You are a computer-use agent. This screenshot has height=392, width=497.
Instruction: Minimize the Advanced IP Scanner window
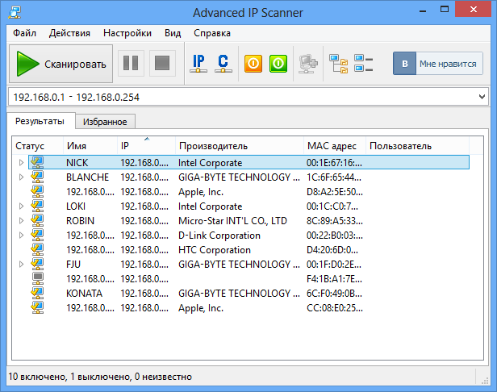pos(423,10)
